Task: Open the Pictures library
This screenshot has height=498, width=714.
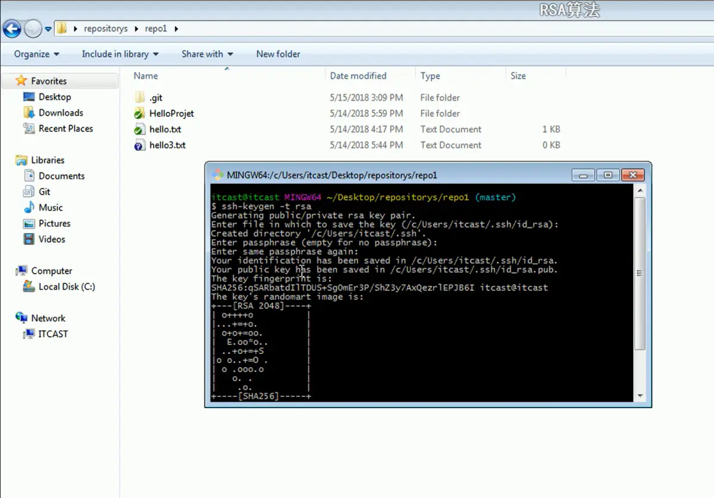Action: [54, 223]
